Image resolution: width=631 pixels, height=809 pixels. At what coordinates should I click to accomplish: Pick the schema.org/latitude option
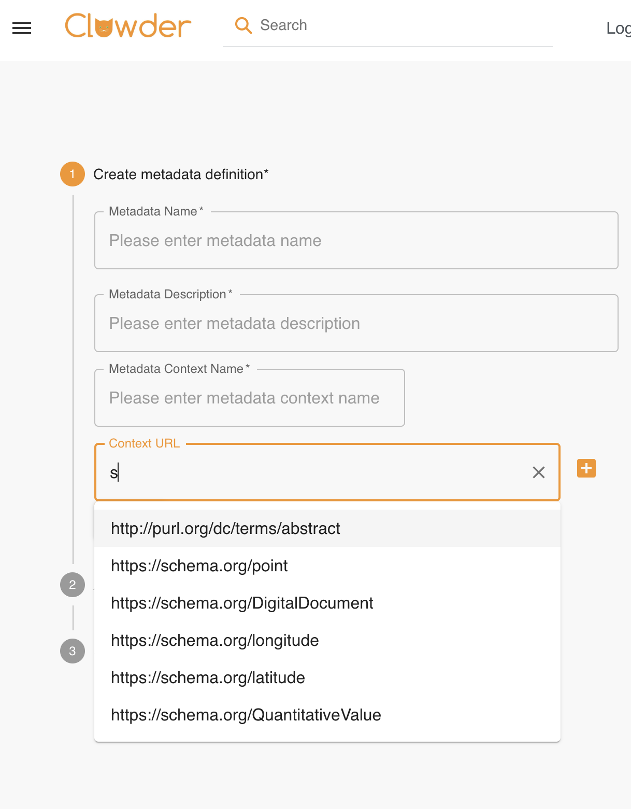point(208,677)
